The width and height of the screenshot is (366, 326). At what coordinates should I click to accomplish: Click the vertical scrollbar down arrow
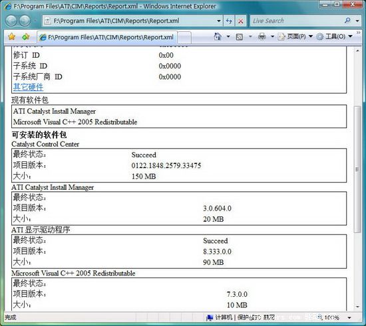pyautogui.click(x=357, y=307)
